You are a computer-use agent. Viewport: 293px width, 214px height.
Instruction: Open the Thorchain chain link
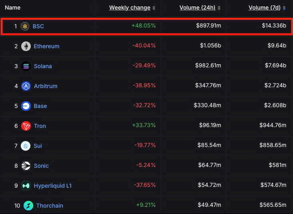tap(50, 206)
